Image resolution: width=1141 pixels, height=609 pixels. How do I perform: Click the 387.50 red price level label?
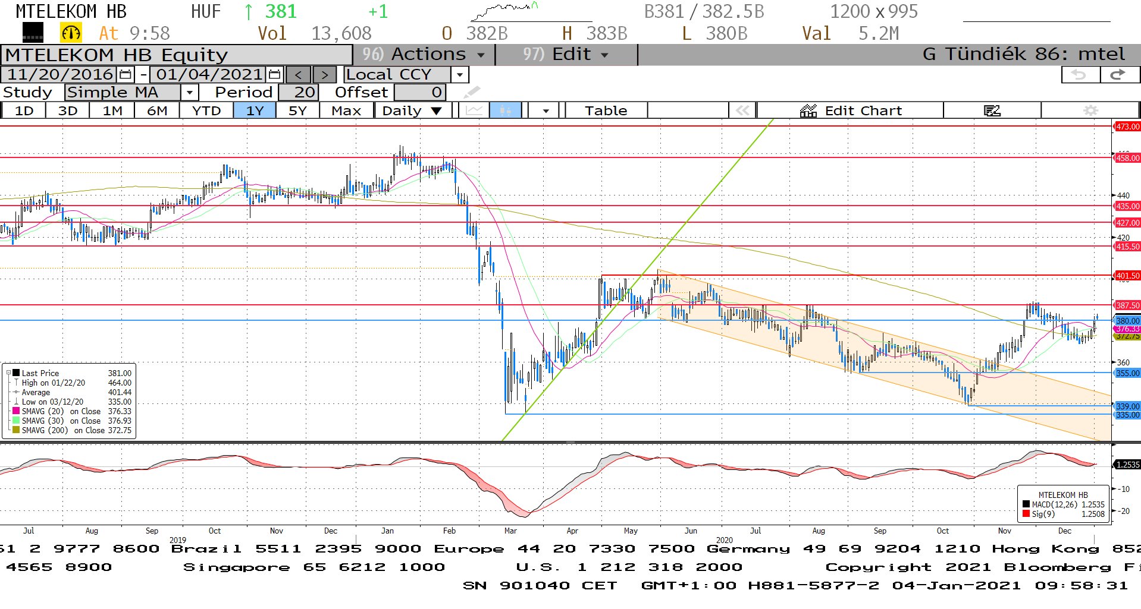1127,305
